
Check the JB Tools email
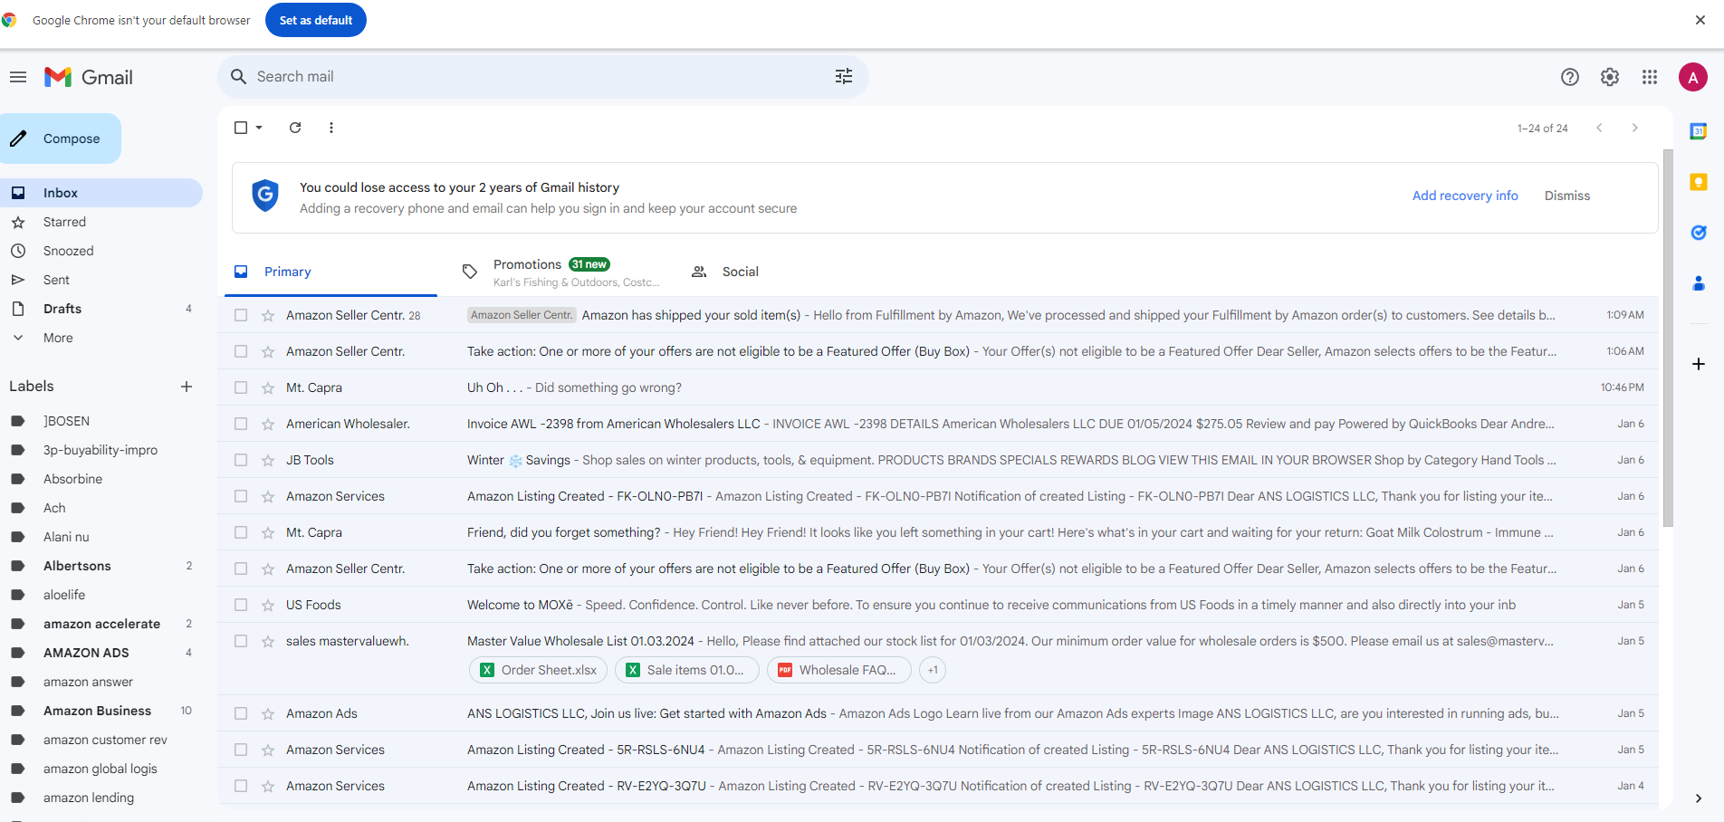tap(241, 460)
